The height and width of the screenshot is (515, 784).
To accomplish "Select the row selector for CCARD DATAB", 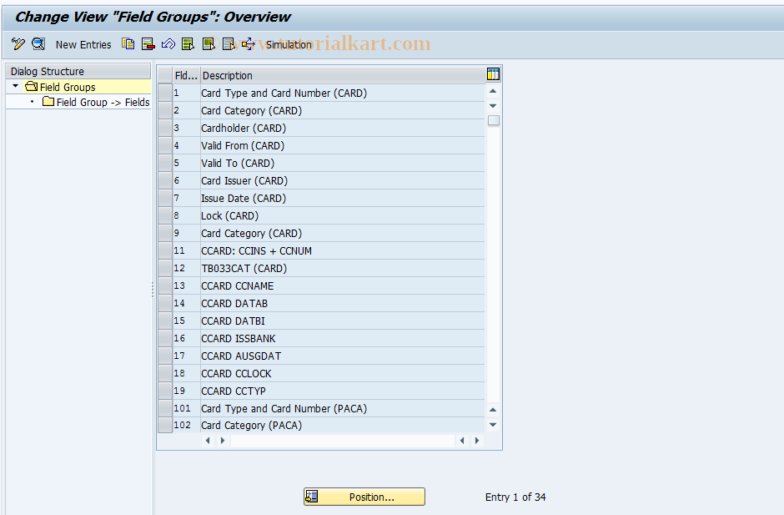I will [x=164, y=303].
